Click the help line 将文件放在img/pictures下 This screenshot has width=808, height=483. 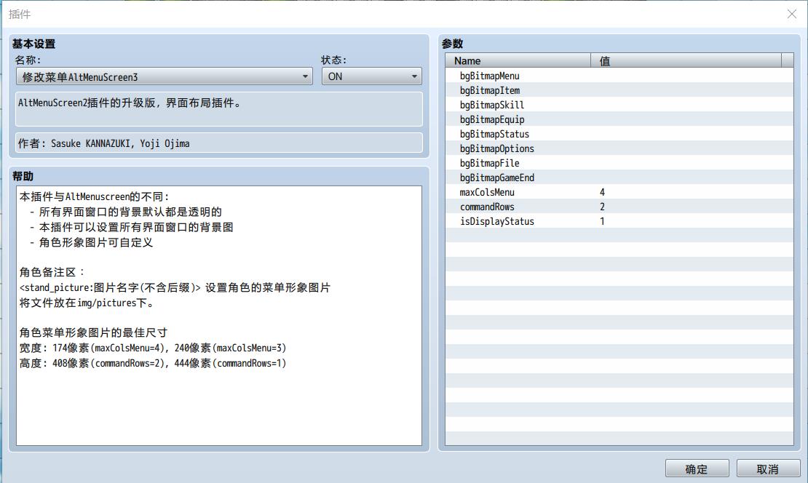click(x=87, y=303)
